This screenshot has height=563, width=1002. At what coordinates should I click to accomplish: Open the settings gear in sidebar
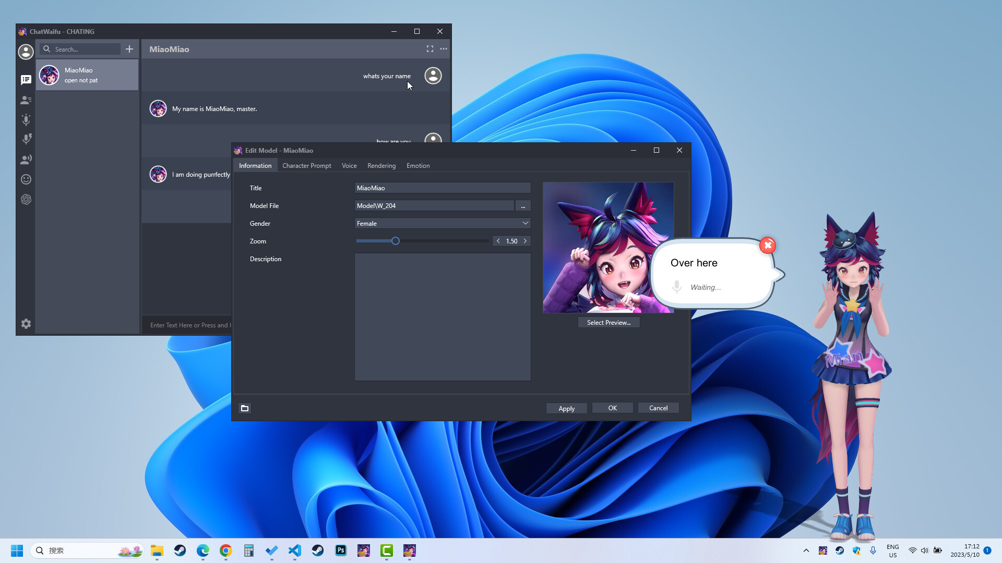click(x=26, y=324)
